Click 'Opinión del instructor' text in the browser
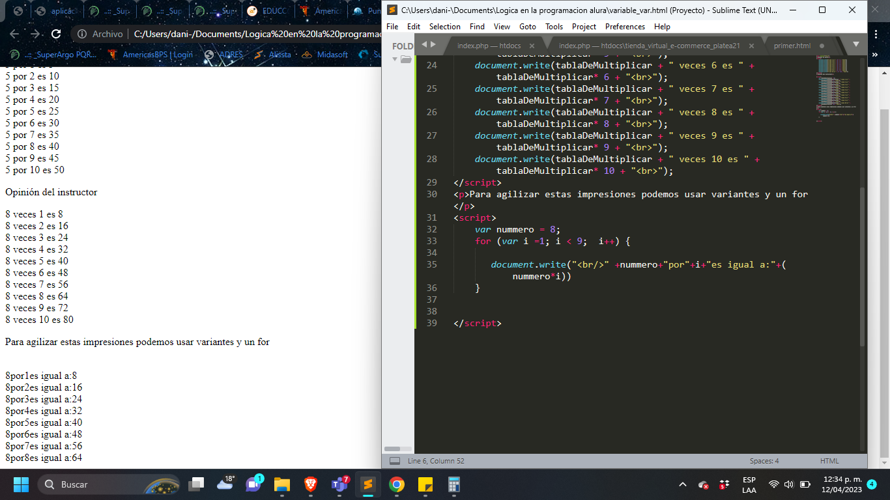Screen dimensions: 890x500 (51, 192)
